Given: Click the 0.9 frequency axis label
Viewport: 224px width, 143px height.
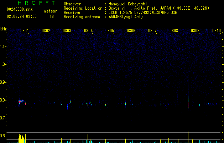Looking at the screenshot, I should click(3, 82).
